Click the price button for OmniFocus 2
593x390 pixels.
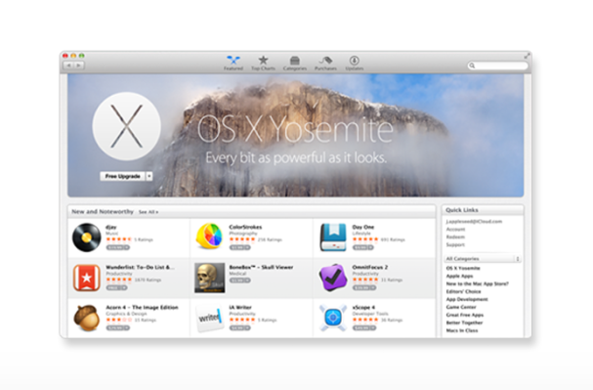(x=364, y=288)
